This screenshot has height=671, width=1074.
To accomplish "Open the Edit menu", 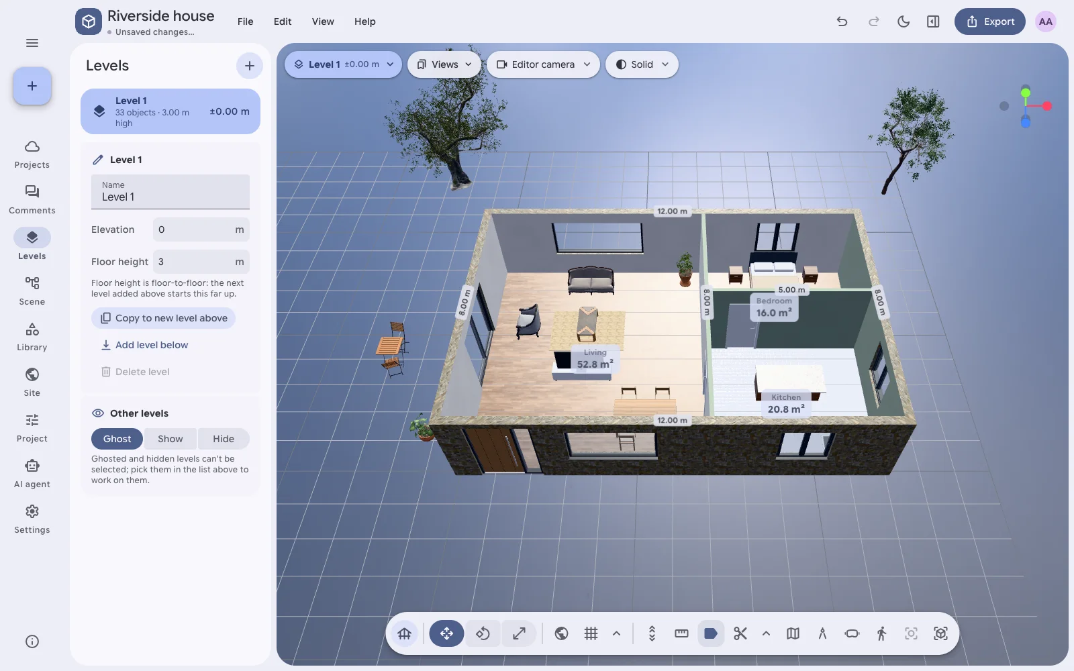I will tap(283, 21).
